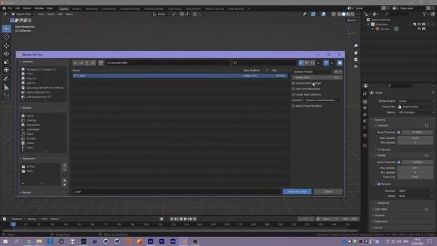Toggle camera view gizmo in viewport
The image size is (437, 246).
point(356,59)
